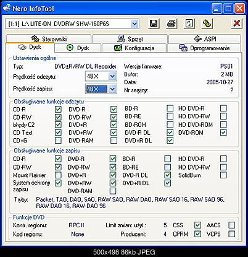Toggle System ochrony zapisu checkbox

click(x=58, y=183)
